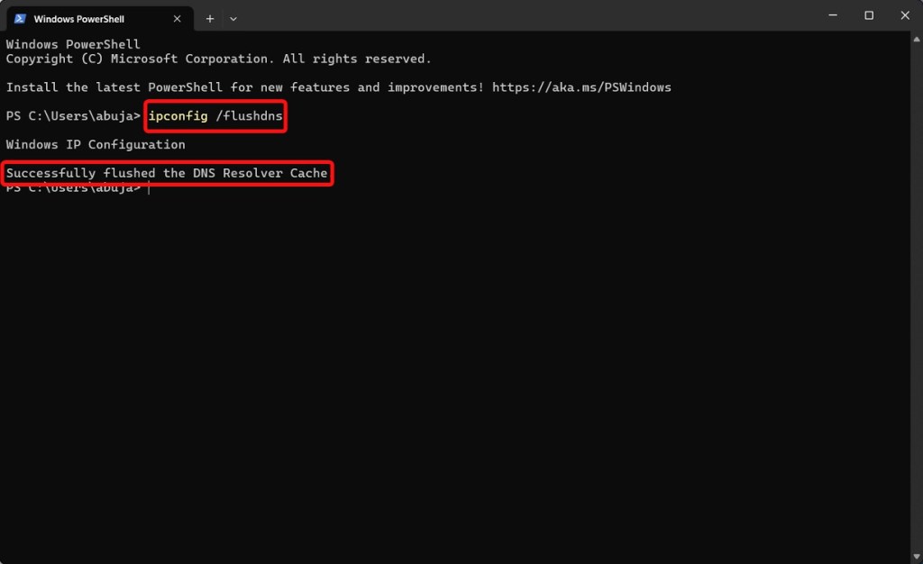Open a new tab with the plus button
Viewport: 923px width, 564px height.
click(x=209, y=19)
